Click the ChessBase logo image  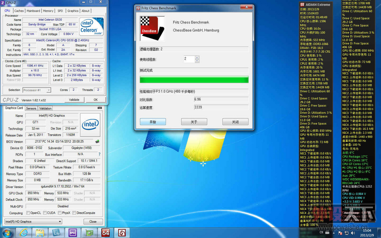pos(152,28)
